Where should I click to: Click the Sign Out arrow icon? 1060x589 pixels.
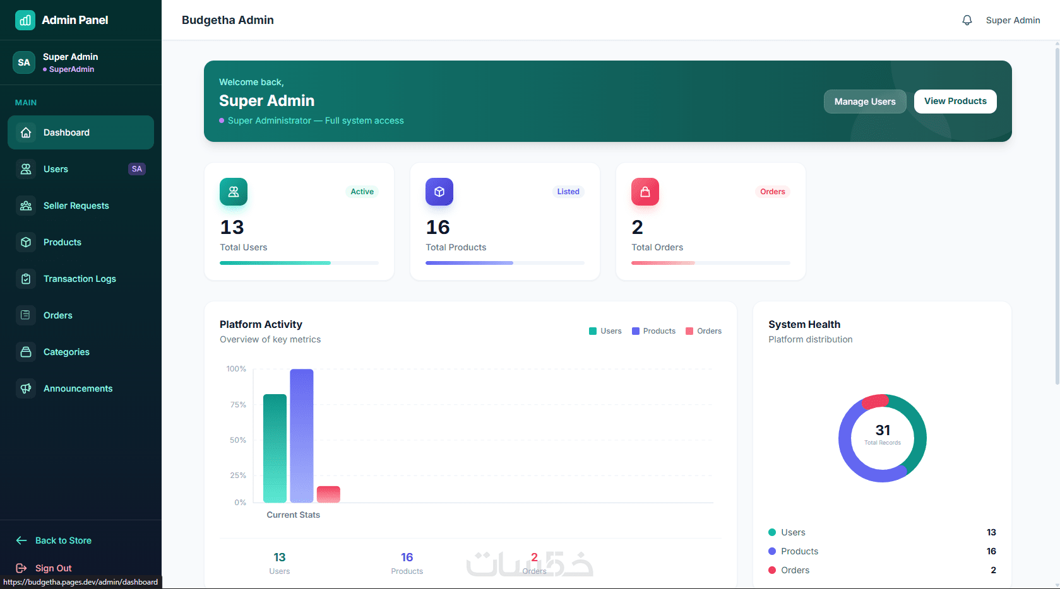(21, 568)
